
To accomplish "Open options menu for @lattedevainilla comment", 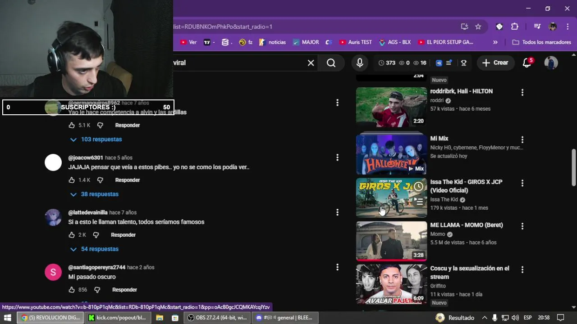I will tap(337, 212).
